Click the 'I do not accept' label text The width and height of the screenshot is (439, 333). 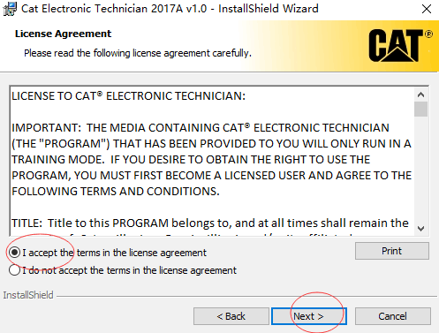point(130,270)
